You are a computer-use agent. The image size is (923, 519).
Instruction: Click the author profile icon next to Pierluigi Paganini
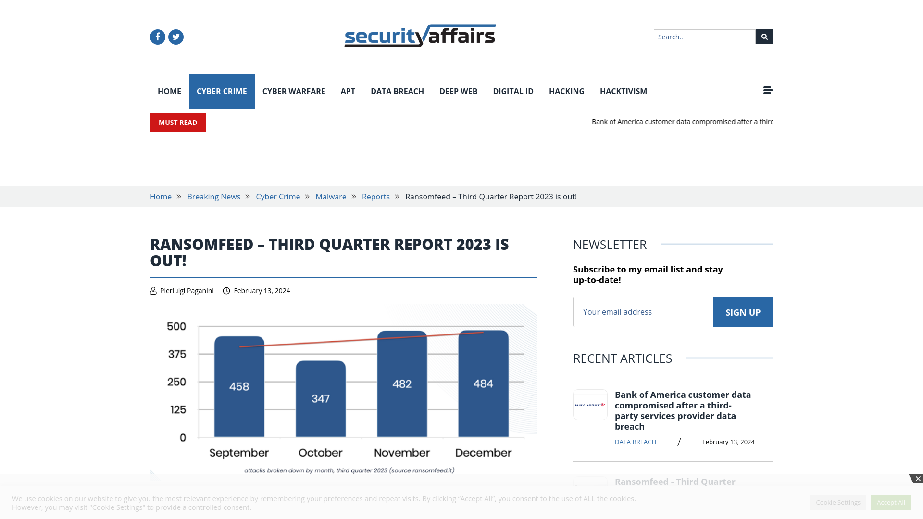(153, 290)
